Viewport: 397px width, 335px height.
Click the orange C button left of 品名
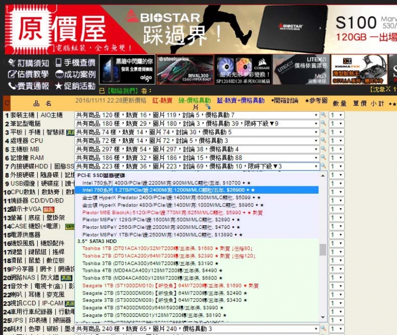click(x=7, y=103)
